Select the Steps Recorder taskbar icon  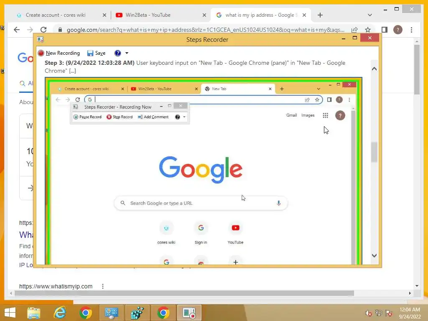click(189, 313)
